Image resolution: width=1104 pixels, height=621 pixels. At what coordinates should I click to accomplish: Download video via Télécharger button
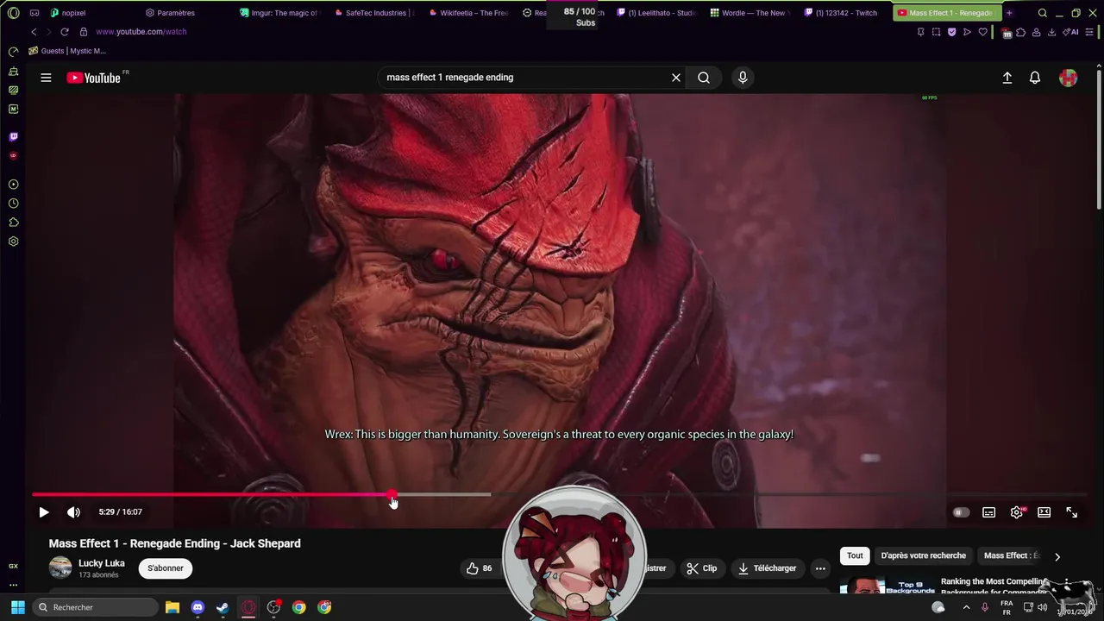768,568
